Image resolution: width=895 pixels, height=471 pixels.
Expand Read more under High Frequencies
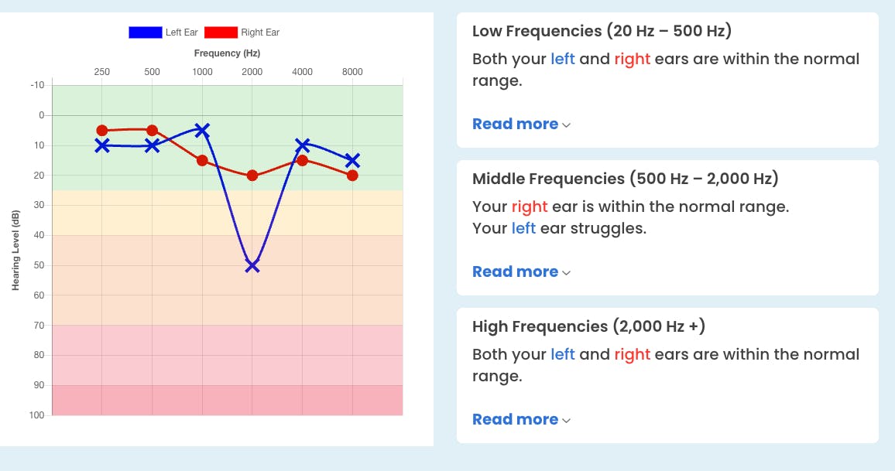521,419
